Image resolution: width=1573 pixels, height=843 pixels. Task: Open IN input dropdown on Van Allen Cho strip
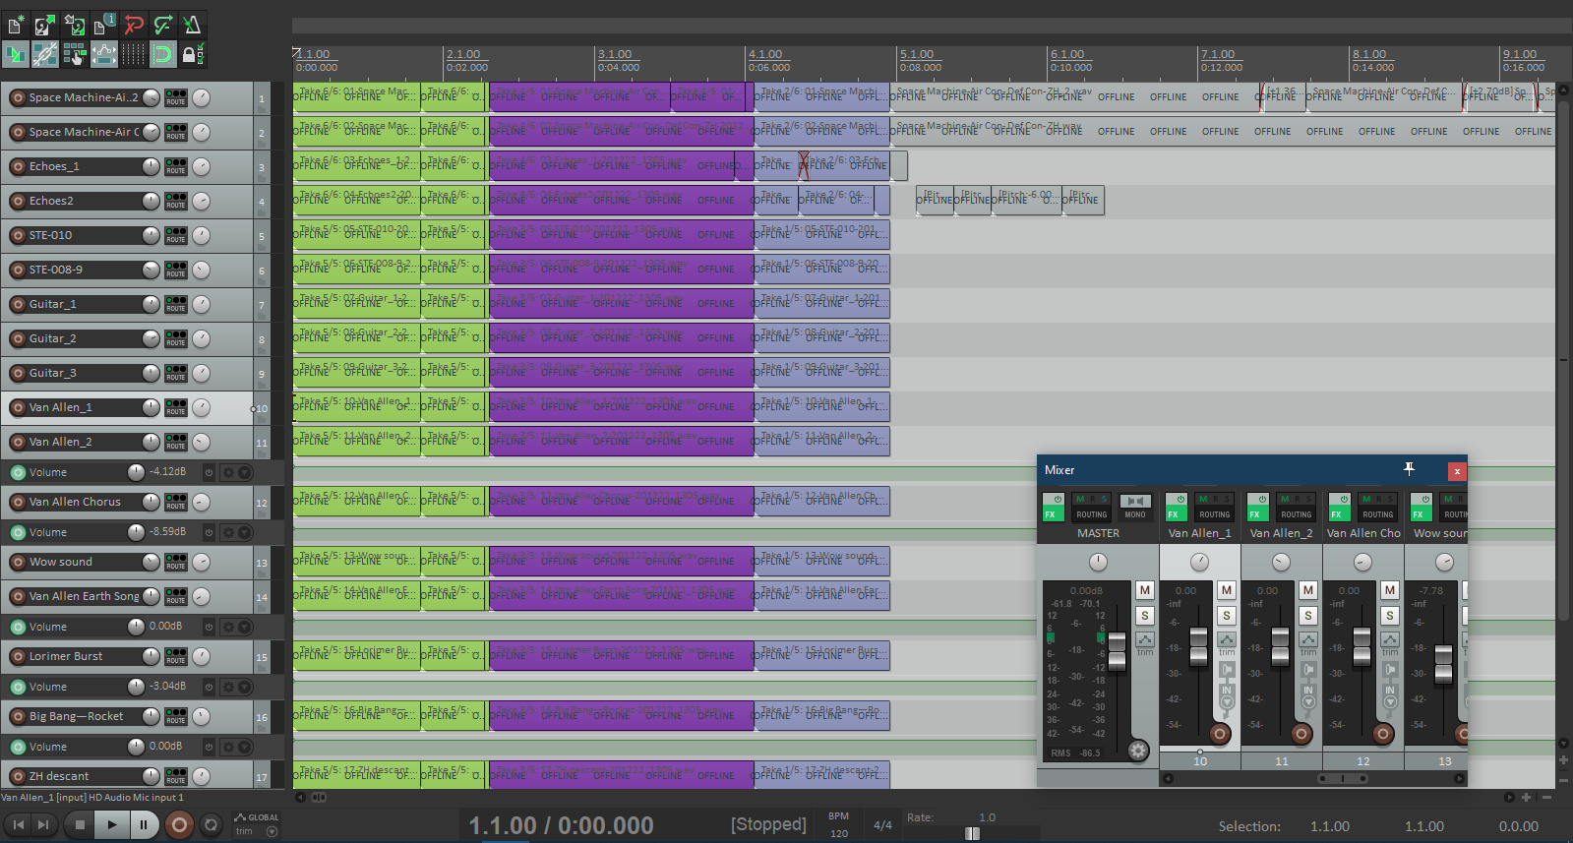(x=1390, y=695)
